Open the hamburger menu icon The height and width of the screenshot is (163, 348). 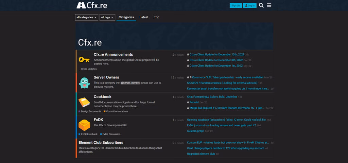269,5
